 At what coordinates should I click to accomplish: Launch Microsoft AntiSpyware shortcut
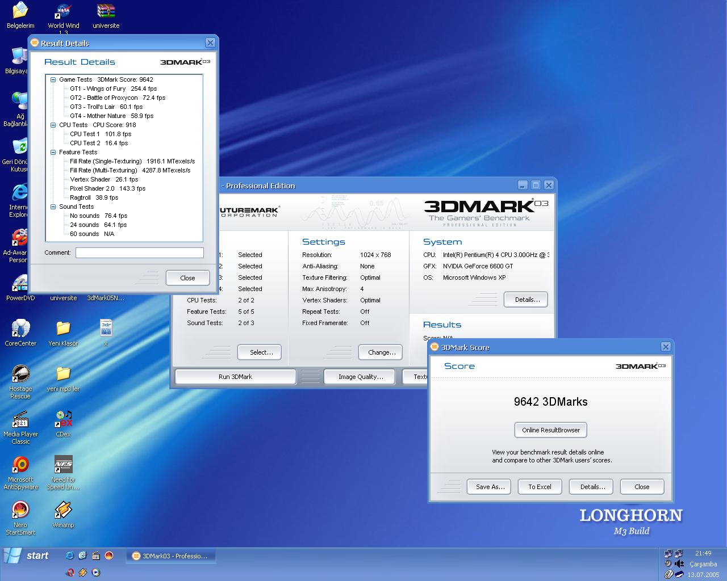coord(20,473)
